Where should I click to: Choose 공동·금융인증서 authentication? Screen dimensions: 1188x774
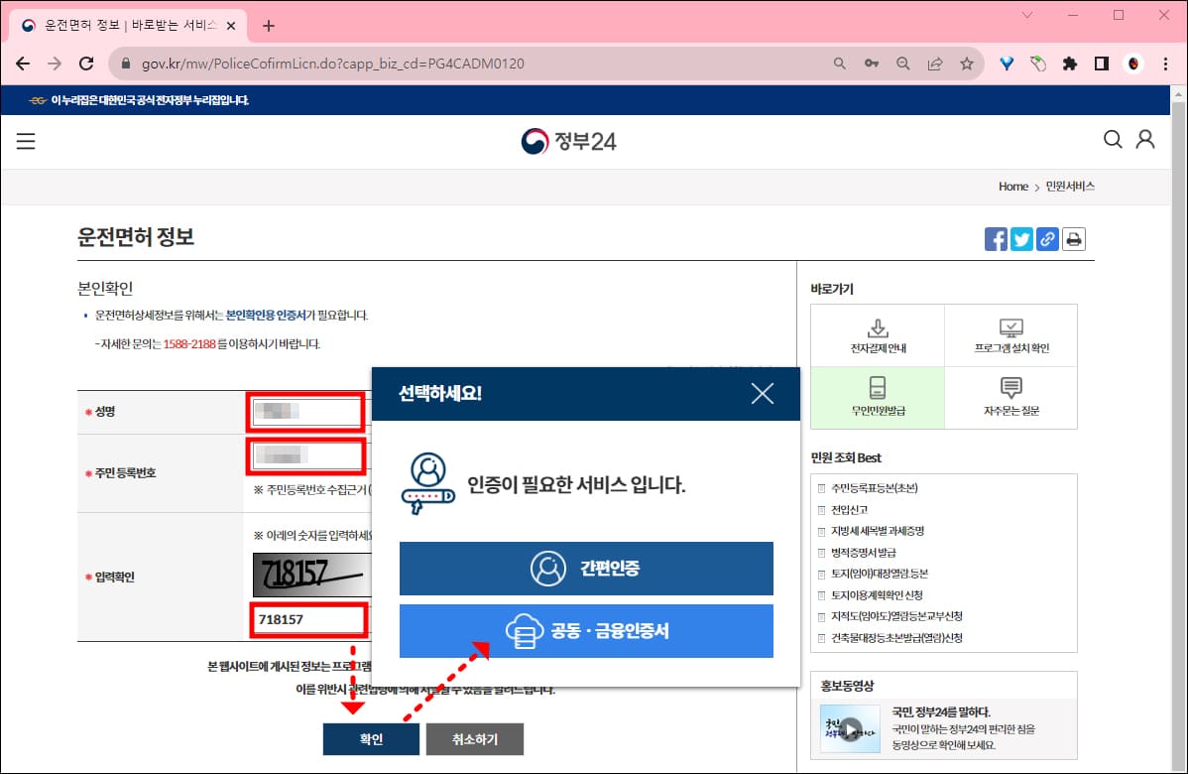point(585,631)
